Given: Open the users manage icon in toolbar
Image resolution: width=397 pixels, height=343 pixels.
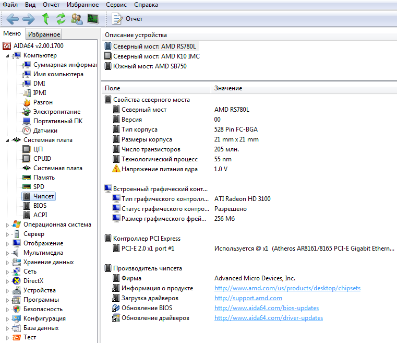Looking at the screenshot, I should [x=77, y=19].
